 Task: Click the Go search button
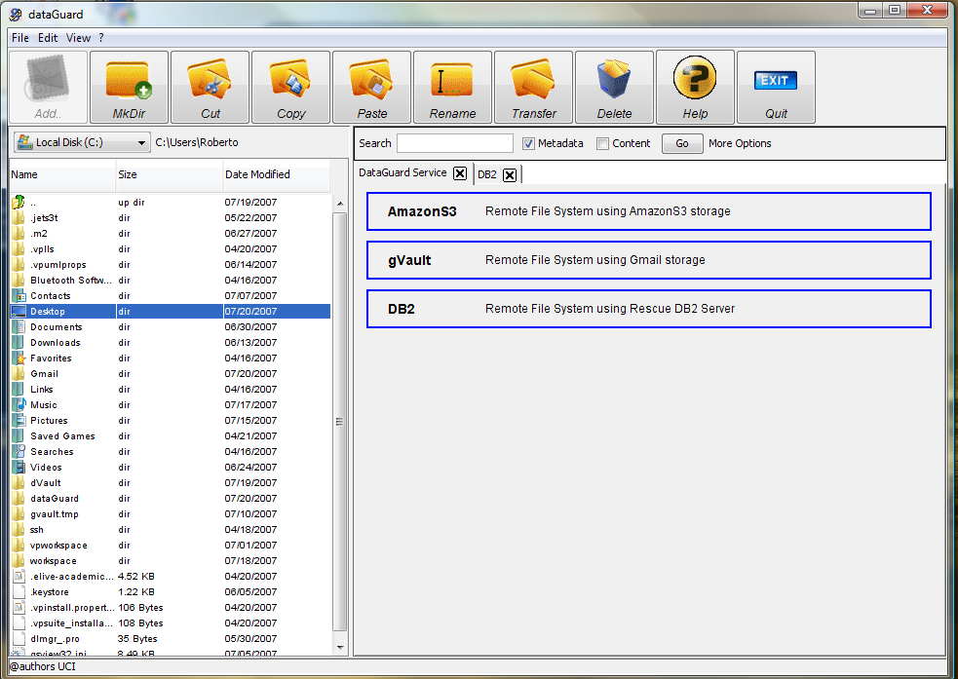(x=682, y=143)
